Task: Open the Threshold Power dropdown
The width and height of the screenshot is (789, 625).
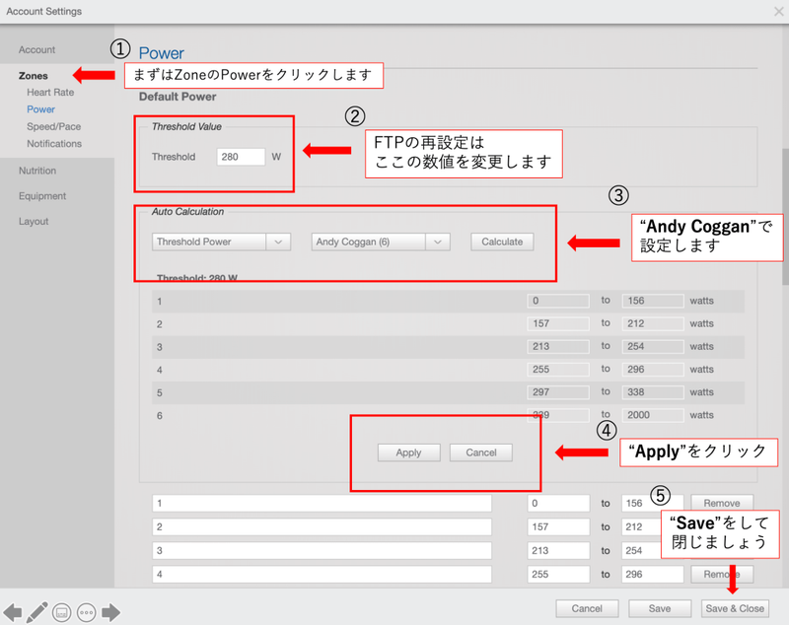Action: click(221, 242)
